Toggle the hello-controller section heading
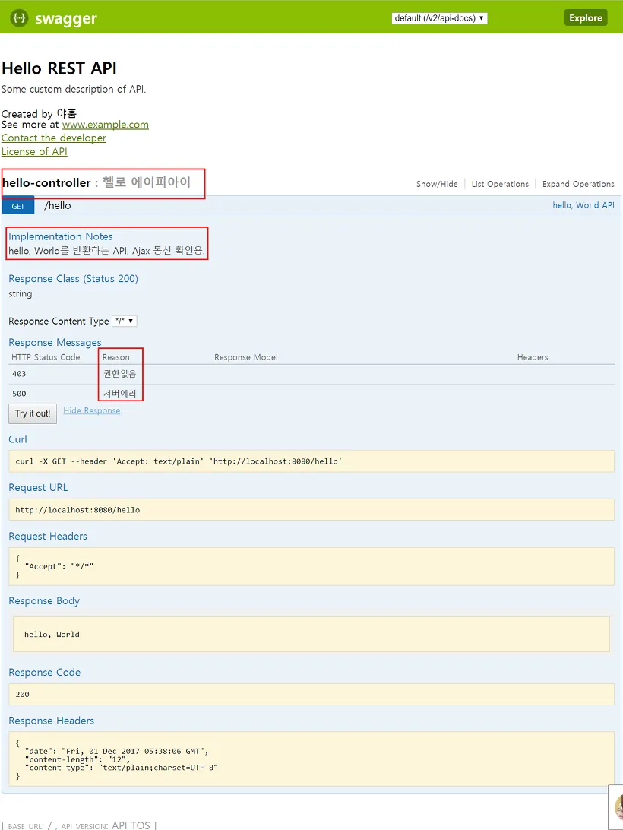This screenshot has width=623, height=830. tap(46, 183)
